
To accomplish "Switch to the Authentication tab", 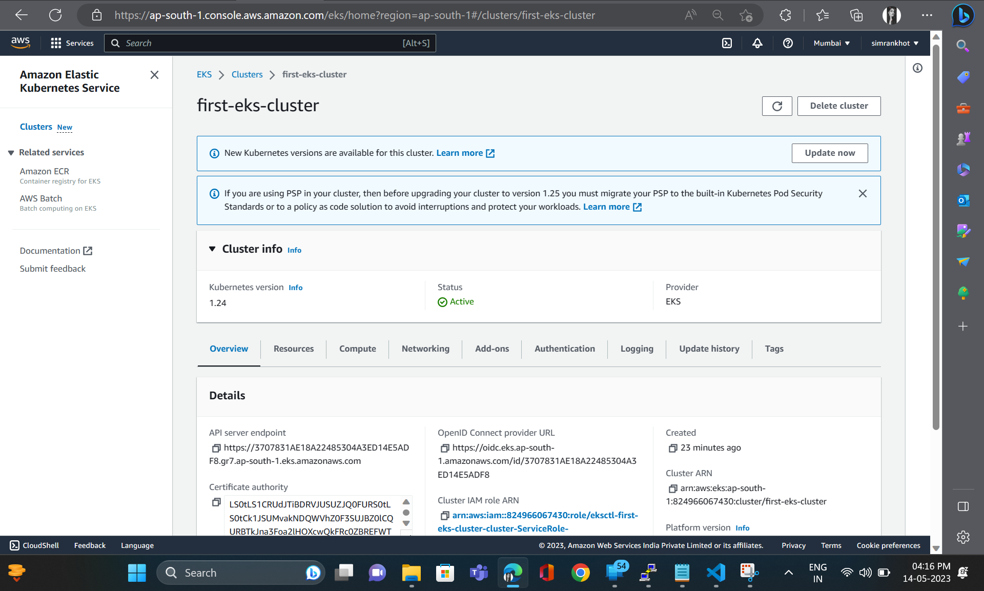I will coord(564,349).
